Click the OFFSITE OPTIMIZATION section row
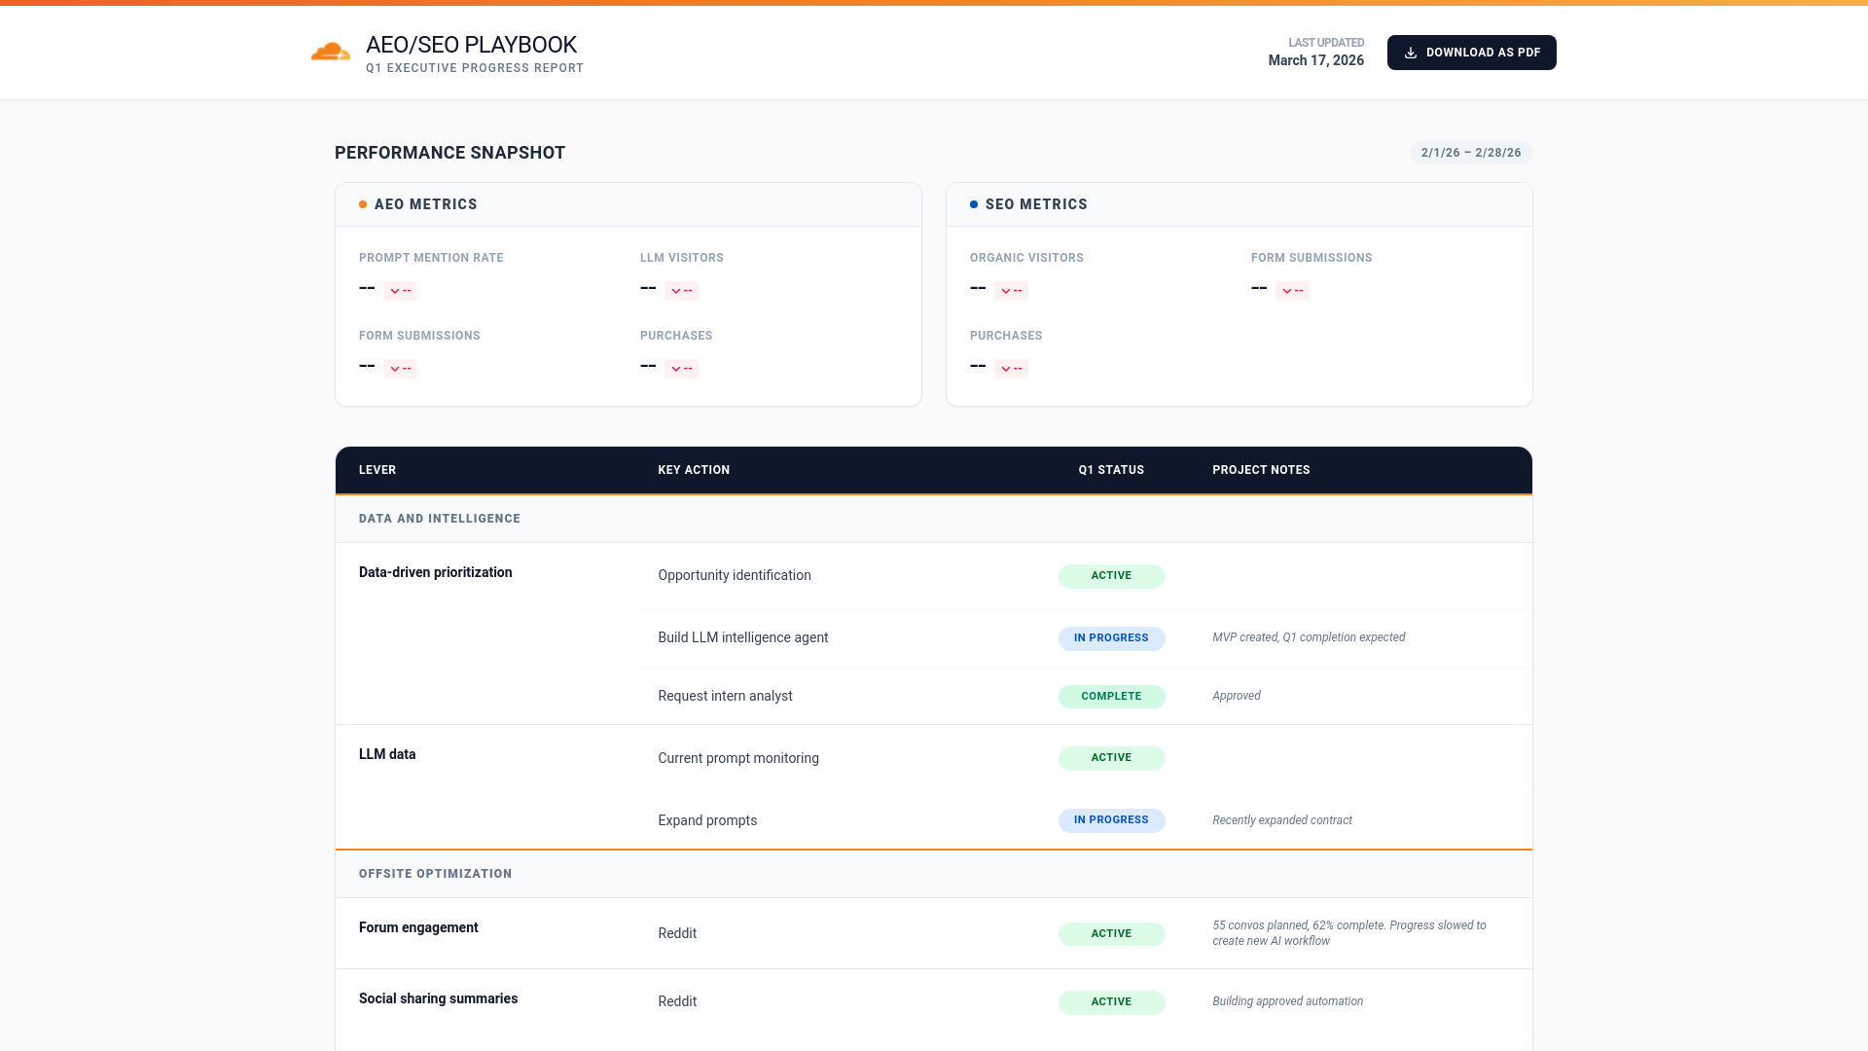The height and width of the screenshot is (1051, 1868). coord(934,874)
